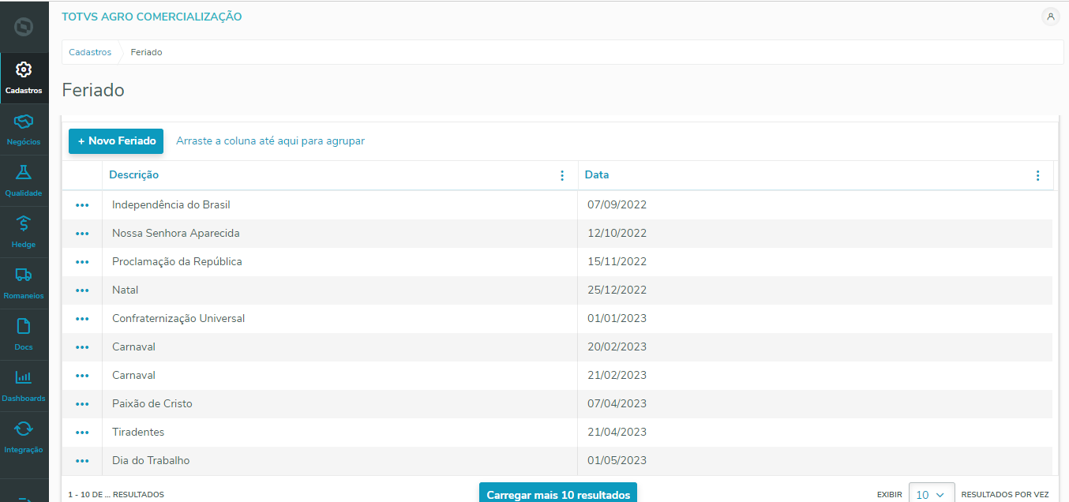This screenshot has height=502, width=1069.
Task: Open actions menu for Independência do Brasil
Action: 82,205
